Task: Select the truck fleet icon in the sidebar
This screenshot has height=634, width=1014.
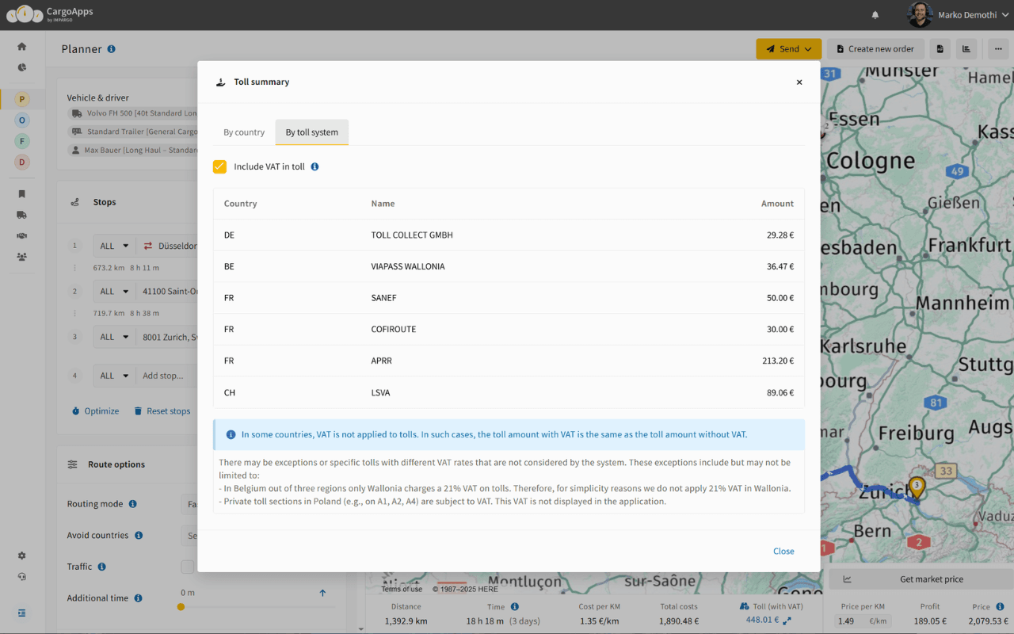Action: tap(21, 215)
